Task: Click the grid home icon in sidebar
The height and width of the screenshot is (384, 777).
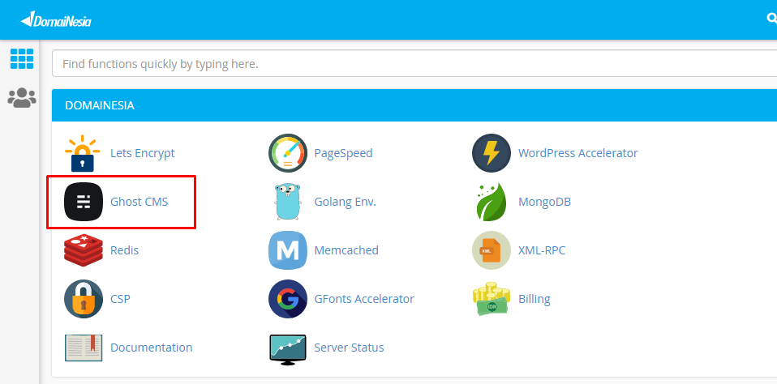Action: click(22, 59)
